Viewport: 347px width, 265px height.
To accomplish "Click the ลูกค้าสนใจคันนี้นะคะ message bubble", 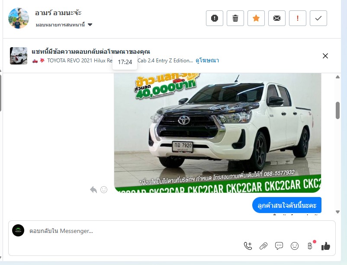I will pos(287,205).
